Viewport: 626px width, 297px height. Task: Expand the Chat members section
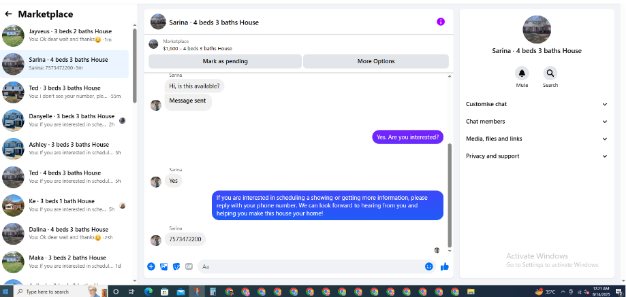(x=537, y=122)
